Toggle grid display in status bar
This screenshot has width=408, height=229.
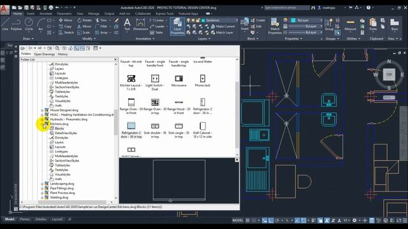pos(247,221)
